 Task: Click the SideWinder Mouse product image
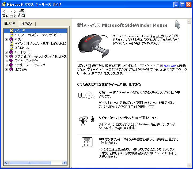(x=94, y=46)
